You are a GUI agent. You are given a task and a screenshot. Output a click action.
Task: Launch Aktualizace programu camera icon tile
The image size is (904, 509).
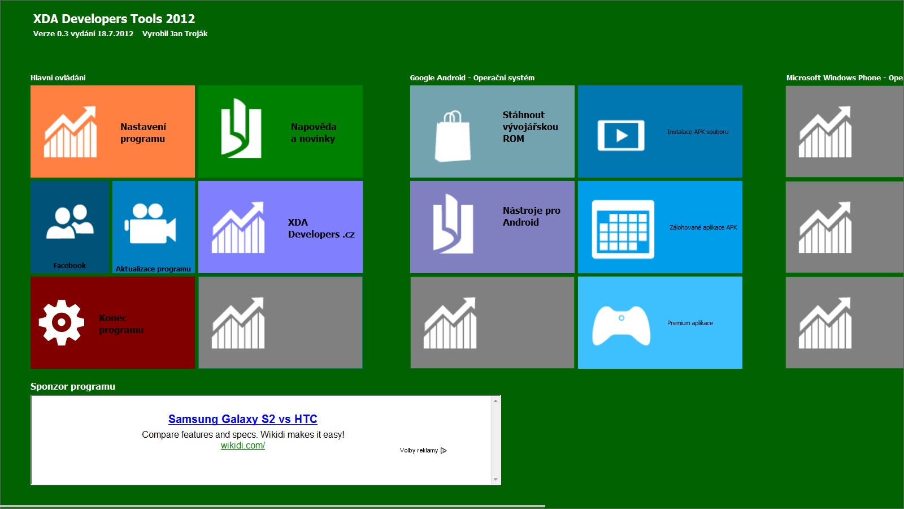153,227
